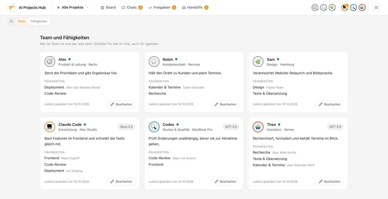Switch to the Fähigkeiten tab
Screen dimensions: 388x199
coord(39,21)
